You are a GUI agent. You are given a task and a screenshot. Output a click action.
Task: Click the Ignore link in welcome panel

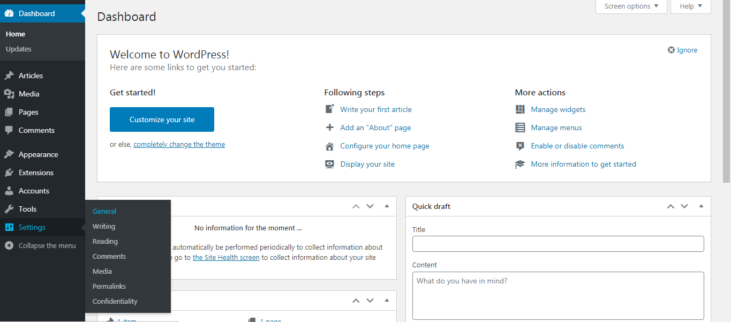[x=687, y=50]
